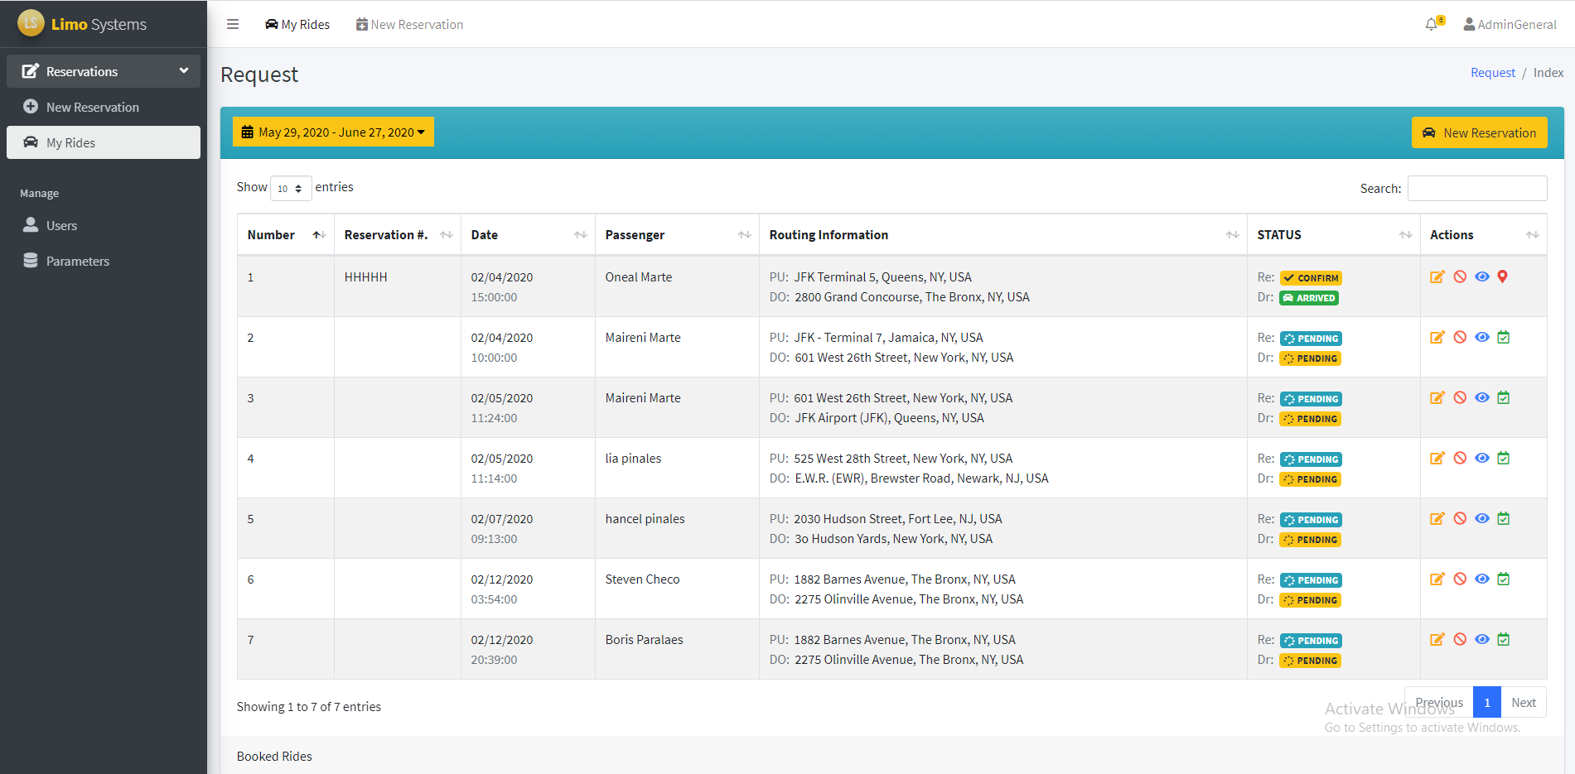Click eye icon for first Maireni Marte ride

click(x=1482, y=338)
